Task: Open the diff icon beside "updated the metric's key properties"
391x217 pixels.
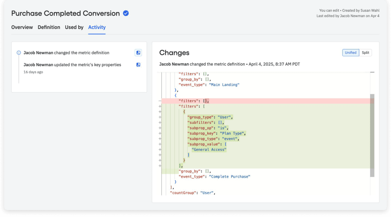Action: (138, 64)
